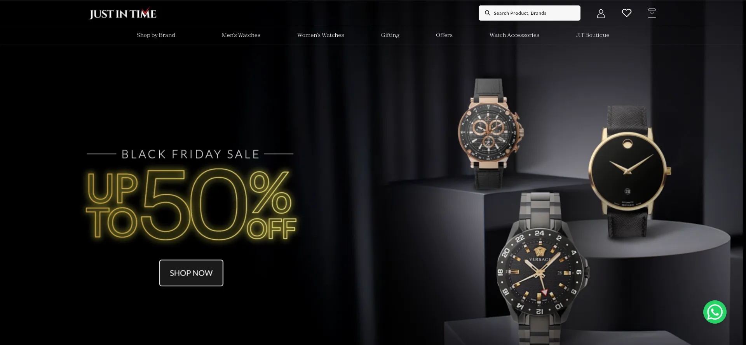The height and width of the screenshot is (345, 746).
Task: Click the Just In Time logo
Action: (123, 14)
